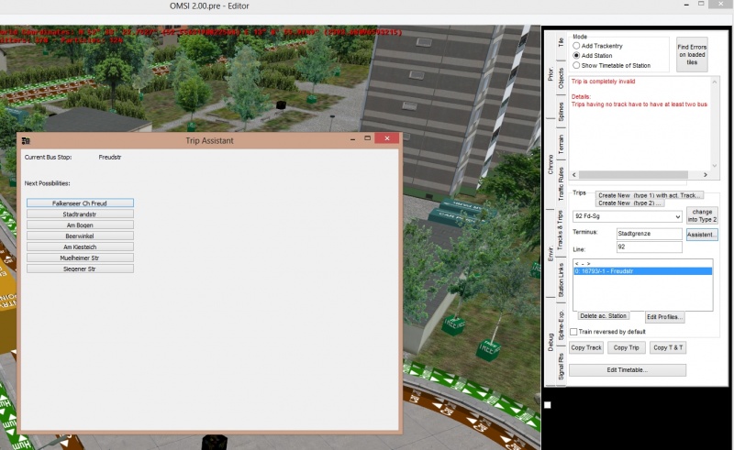734x450 pixels.
Task: Open the Terrain tab
Action: tap(561, 144)
